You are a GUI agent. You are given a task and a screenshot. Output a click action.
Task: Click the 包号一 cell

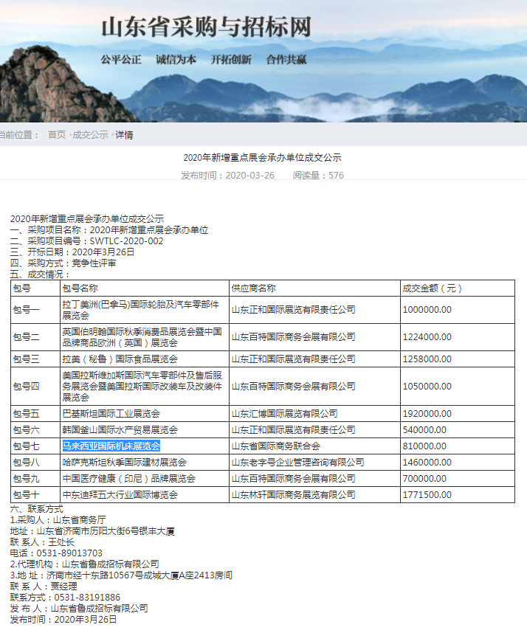pos(35,310)
